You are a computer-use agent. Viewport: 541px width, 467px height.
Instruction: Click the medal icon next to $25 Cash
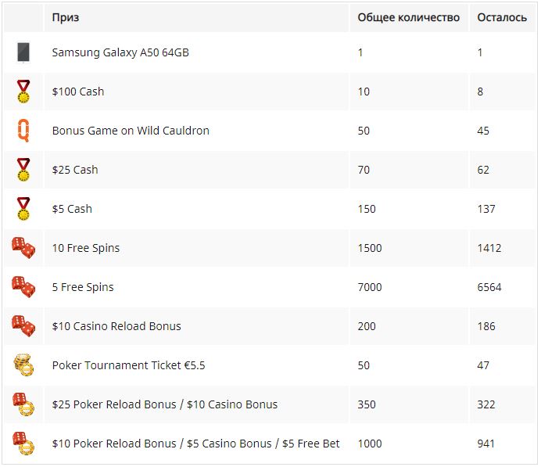(x=23, y=170)
